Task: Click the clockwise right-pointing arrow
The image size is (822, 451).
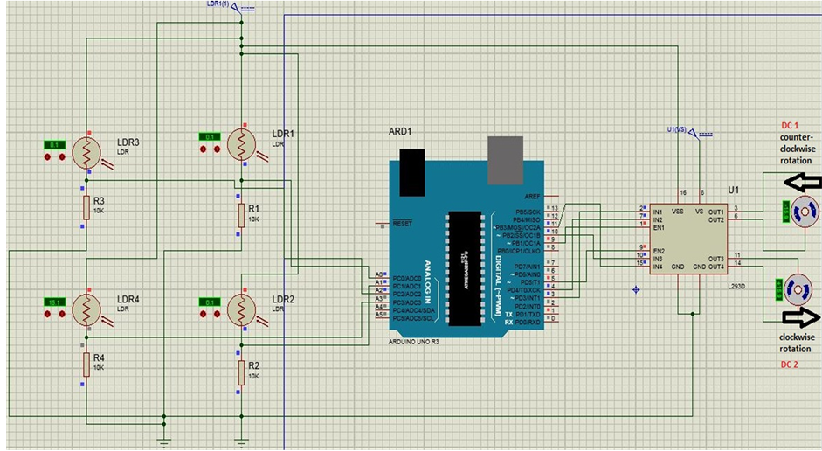Action: (x=800, y=317)
